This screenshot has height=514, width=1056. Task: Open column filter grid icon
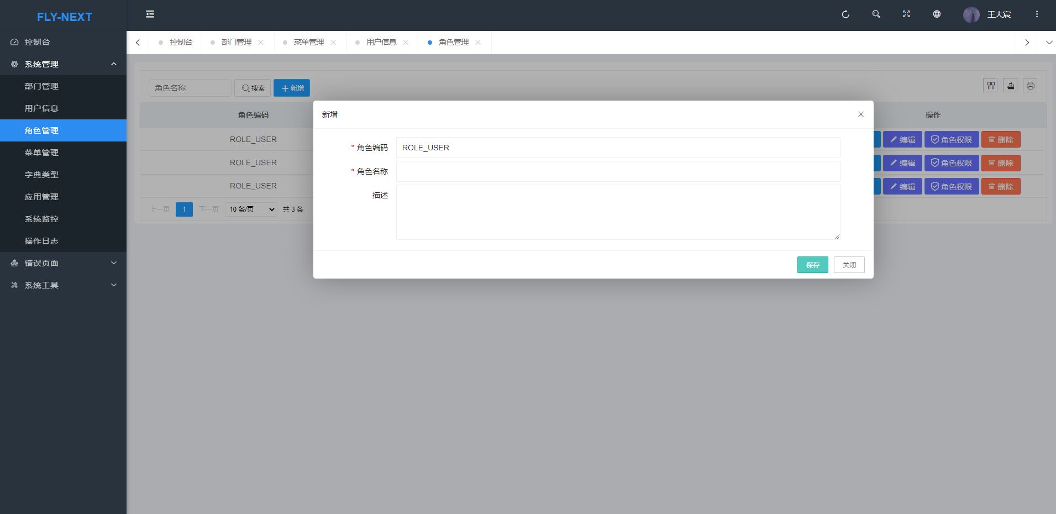(x=991, y=86)
